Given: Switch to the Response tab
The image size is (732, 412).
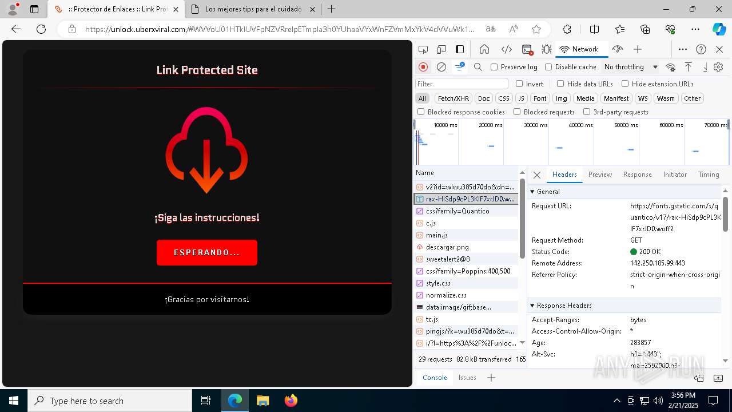Looking at the screenshot, I should (x=637, y=175).
